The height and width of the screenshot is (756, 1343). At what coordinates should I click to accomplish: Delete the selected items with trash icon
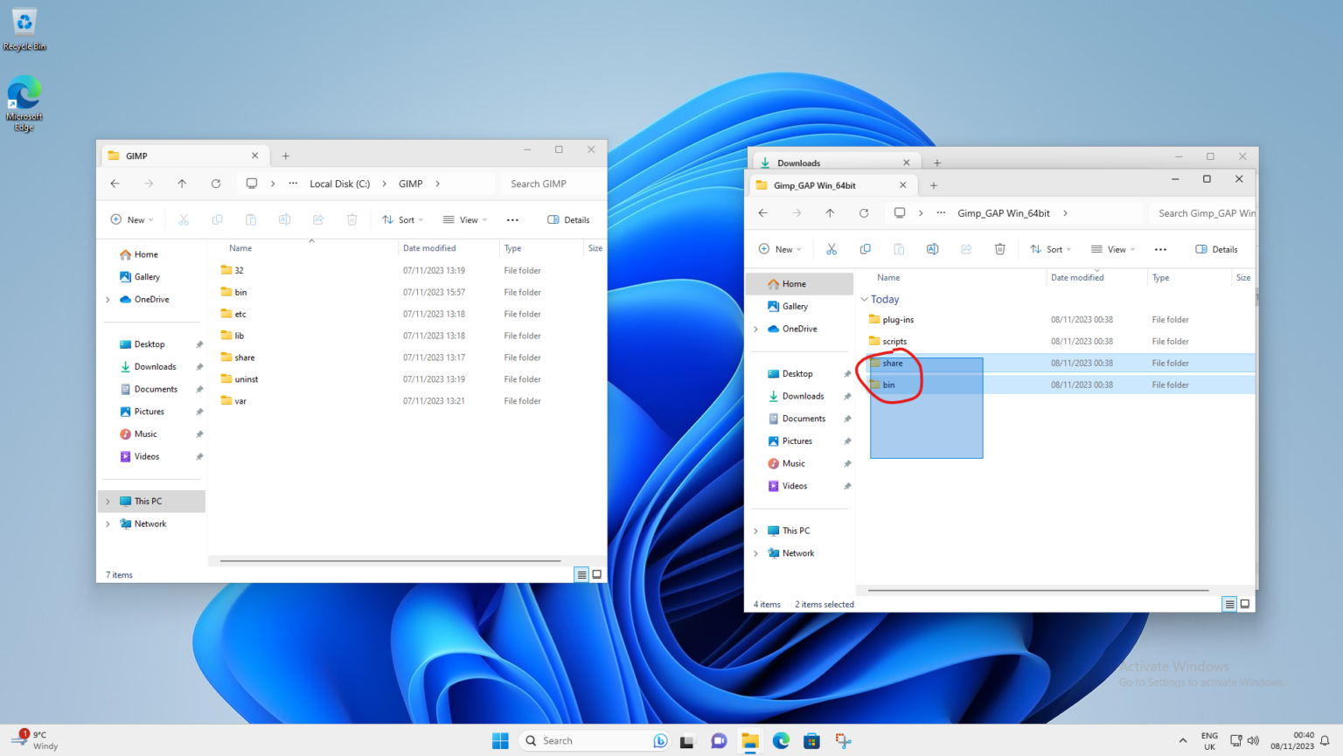tap(999, 249)
